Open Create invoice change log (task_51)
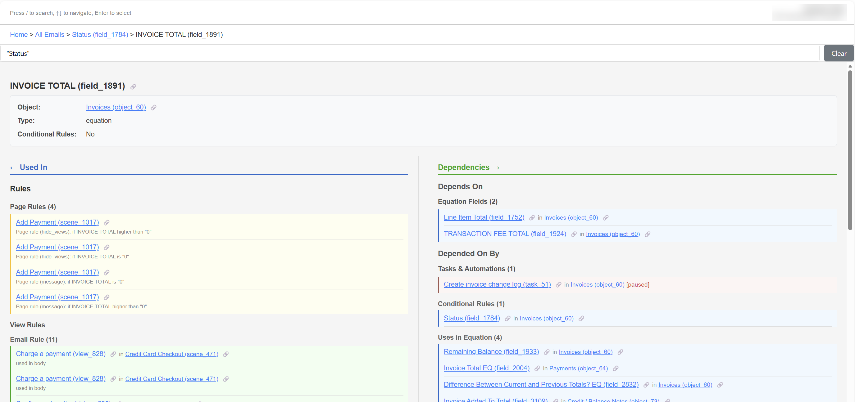Image resolution: width=855 pixels, height=402 pixels. click(x=497, y=284)
